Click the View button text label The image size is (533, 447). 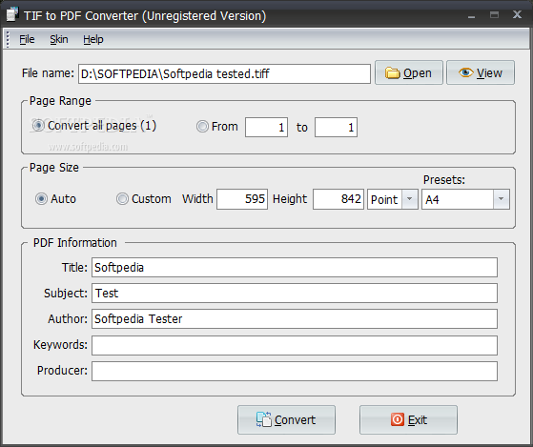[x=489, y=73]
